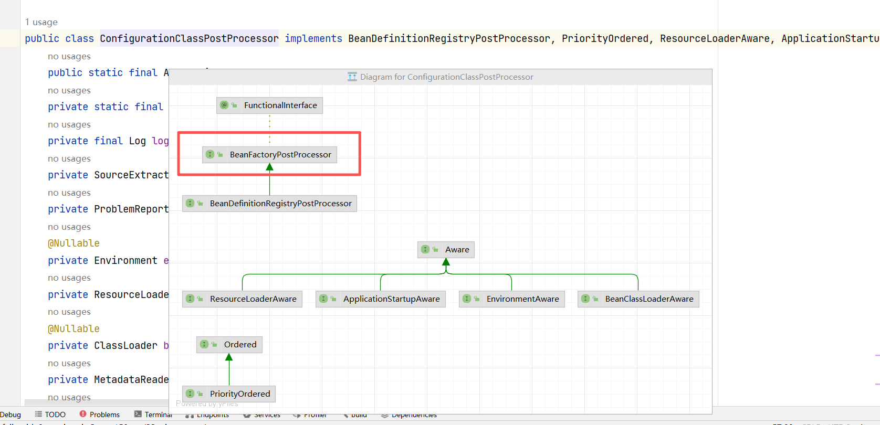This screenshot has height=425, width=880.
Task: Click the interface icon on BeanFactoryPostProcessor node
Action: (x=210, y=154)
